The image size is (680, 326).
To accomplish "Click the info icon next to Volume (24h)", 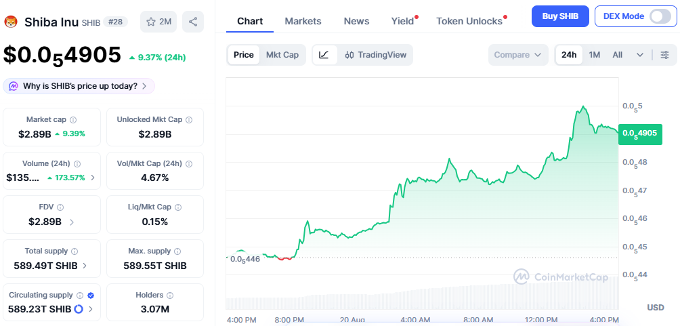I will coord(77,163).
